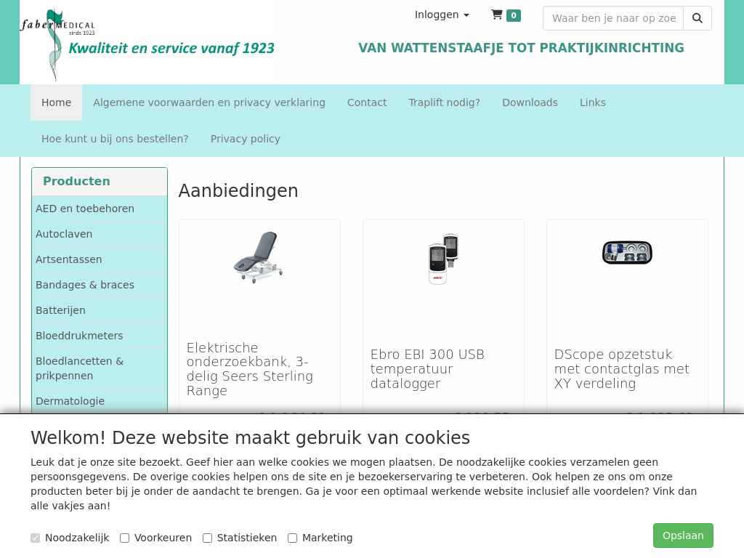Click the cart item count badge
Image resolution: width=744 pixels, height=558 pixels.
pyautogui.click(x=514, y=15)
